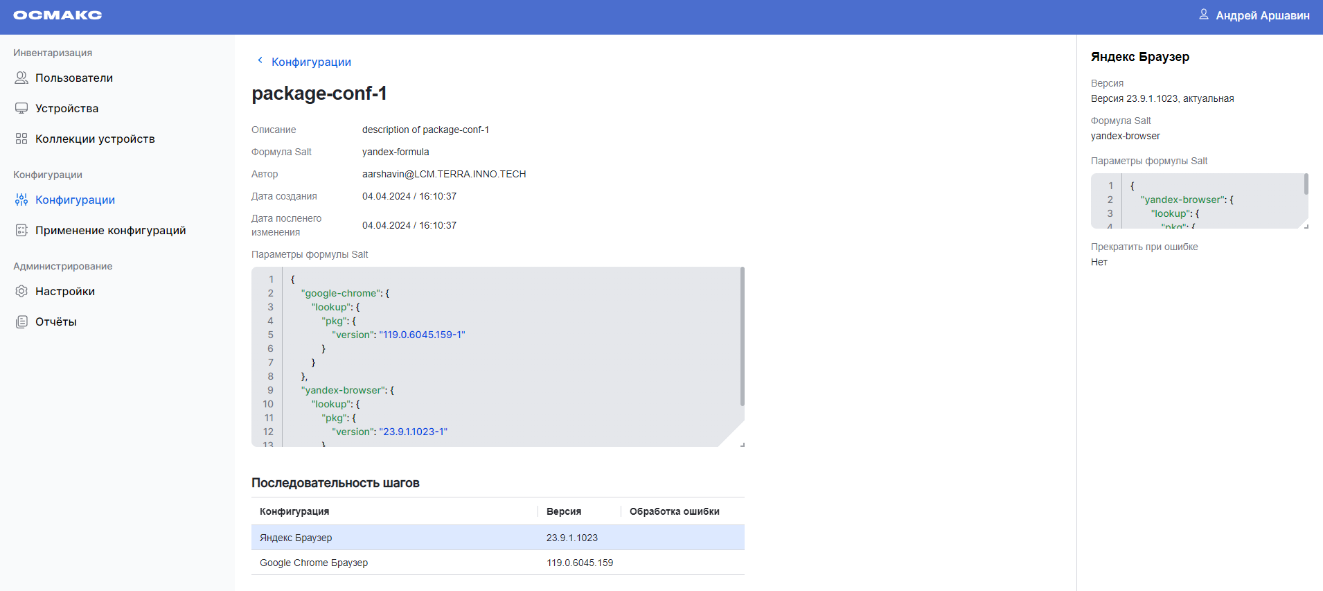
Task: Click the Reports document icon
Action: point(21,321)
